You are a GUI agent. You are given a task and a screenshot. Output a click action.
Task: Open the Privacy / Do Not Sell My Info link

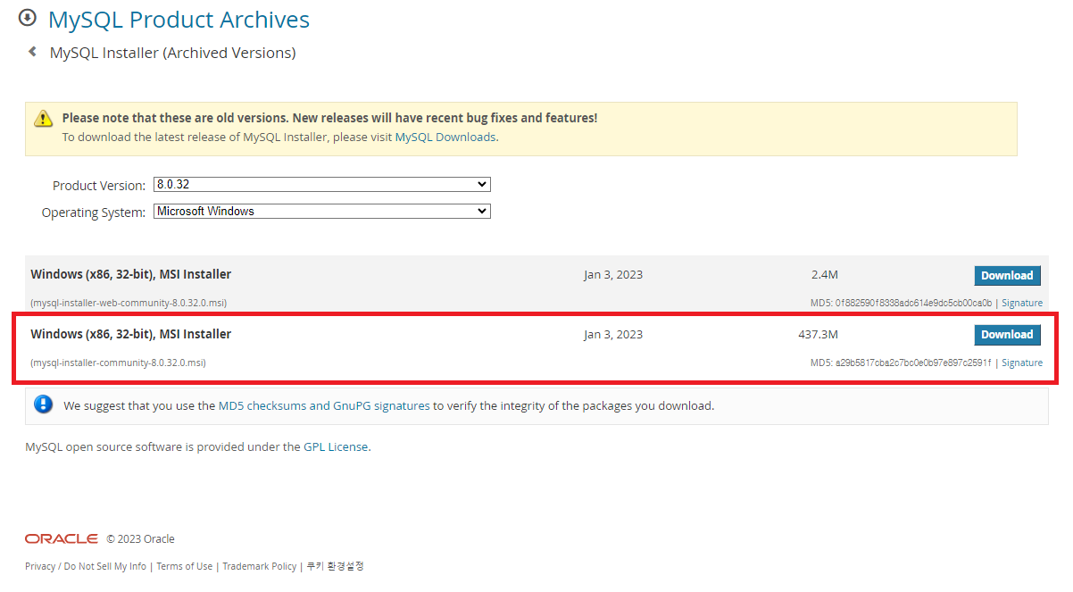coord(86,566)
